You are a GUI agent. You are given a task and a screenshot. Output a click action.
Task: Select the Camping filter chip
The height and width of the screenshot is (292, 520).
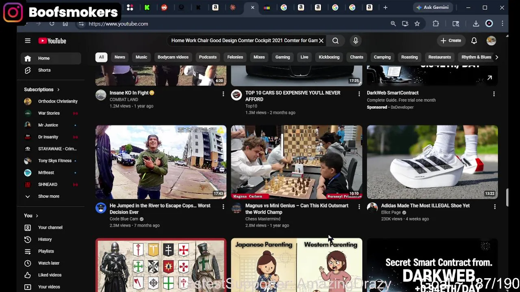click(382, 57)
